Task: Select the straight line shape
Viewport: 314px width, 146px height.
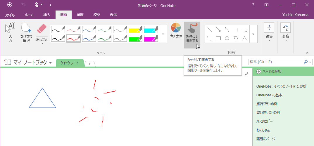Action: click(x=210, y=30)
